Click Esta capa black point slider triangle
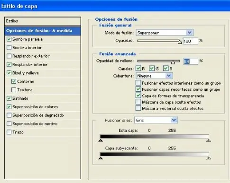 point(101,140)
